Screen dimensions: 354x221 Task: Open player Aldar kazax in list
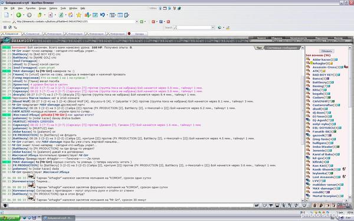click(322, 60)
